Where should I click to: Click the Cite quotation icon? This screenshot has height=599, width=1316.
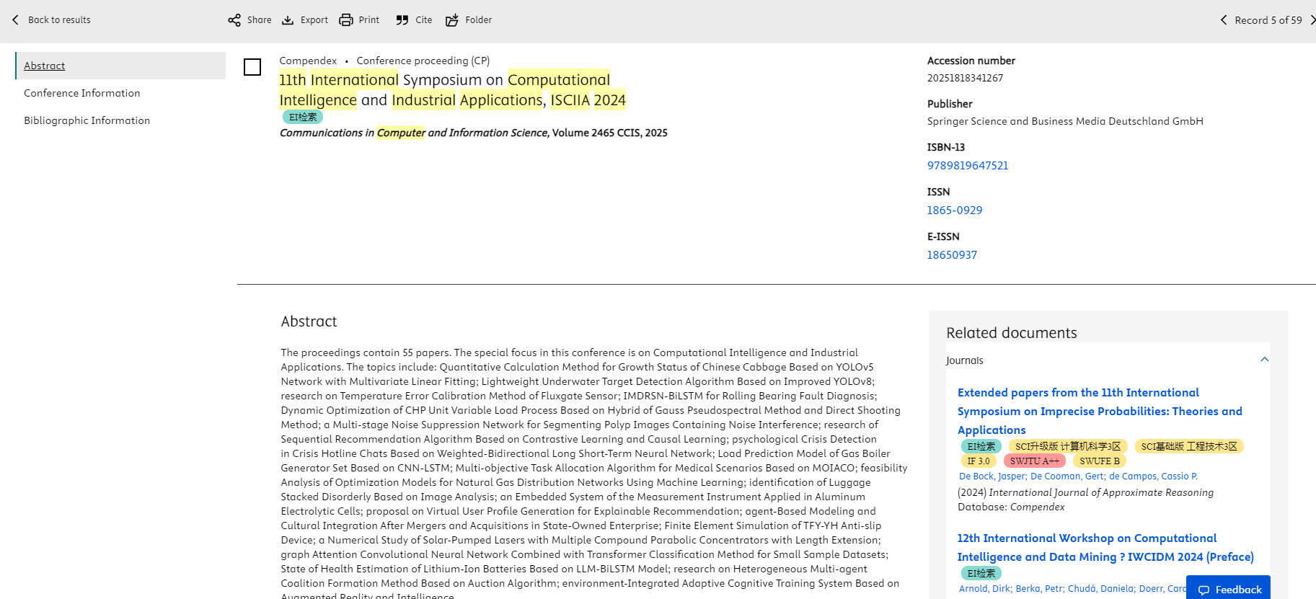point(402,20)
